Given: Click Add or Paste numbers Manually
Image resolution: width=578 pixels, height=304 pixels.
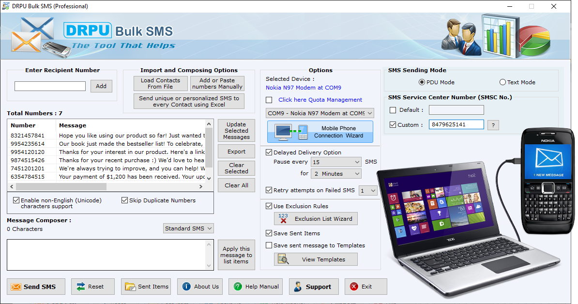Looking at the screenshot, I should tap(217, 83).
